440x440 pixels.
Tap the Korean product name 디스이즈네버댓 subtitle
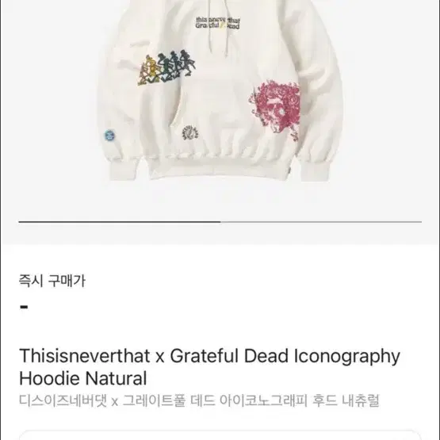[x=199, y=400]
